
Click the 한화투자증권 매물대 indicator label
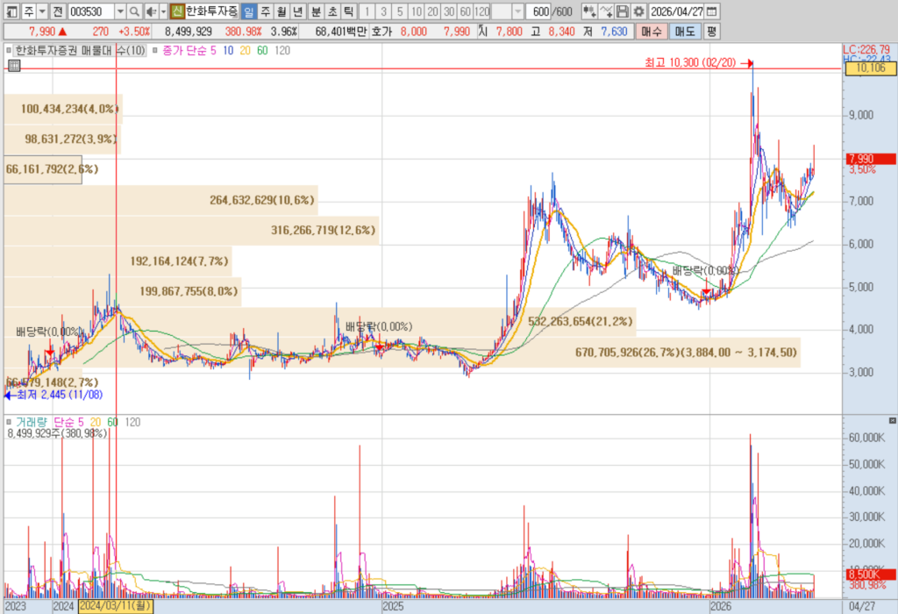pos(80,50)
